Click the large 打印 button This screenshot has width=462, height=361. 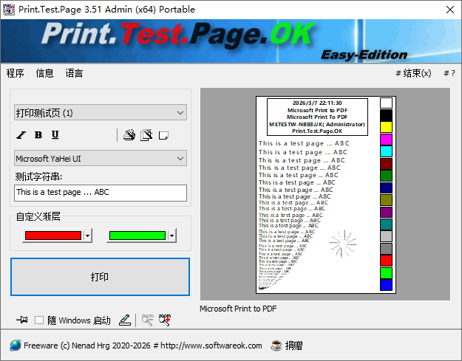coord(101,277)
